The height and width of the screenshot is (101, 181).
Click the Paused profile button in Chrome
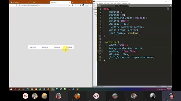click(86, 5)
